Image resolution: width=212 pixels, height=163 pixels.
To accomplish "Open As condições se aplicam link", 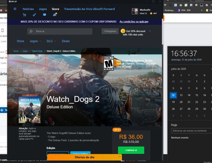I will pos(134,22).
